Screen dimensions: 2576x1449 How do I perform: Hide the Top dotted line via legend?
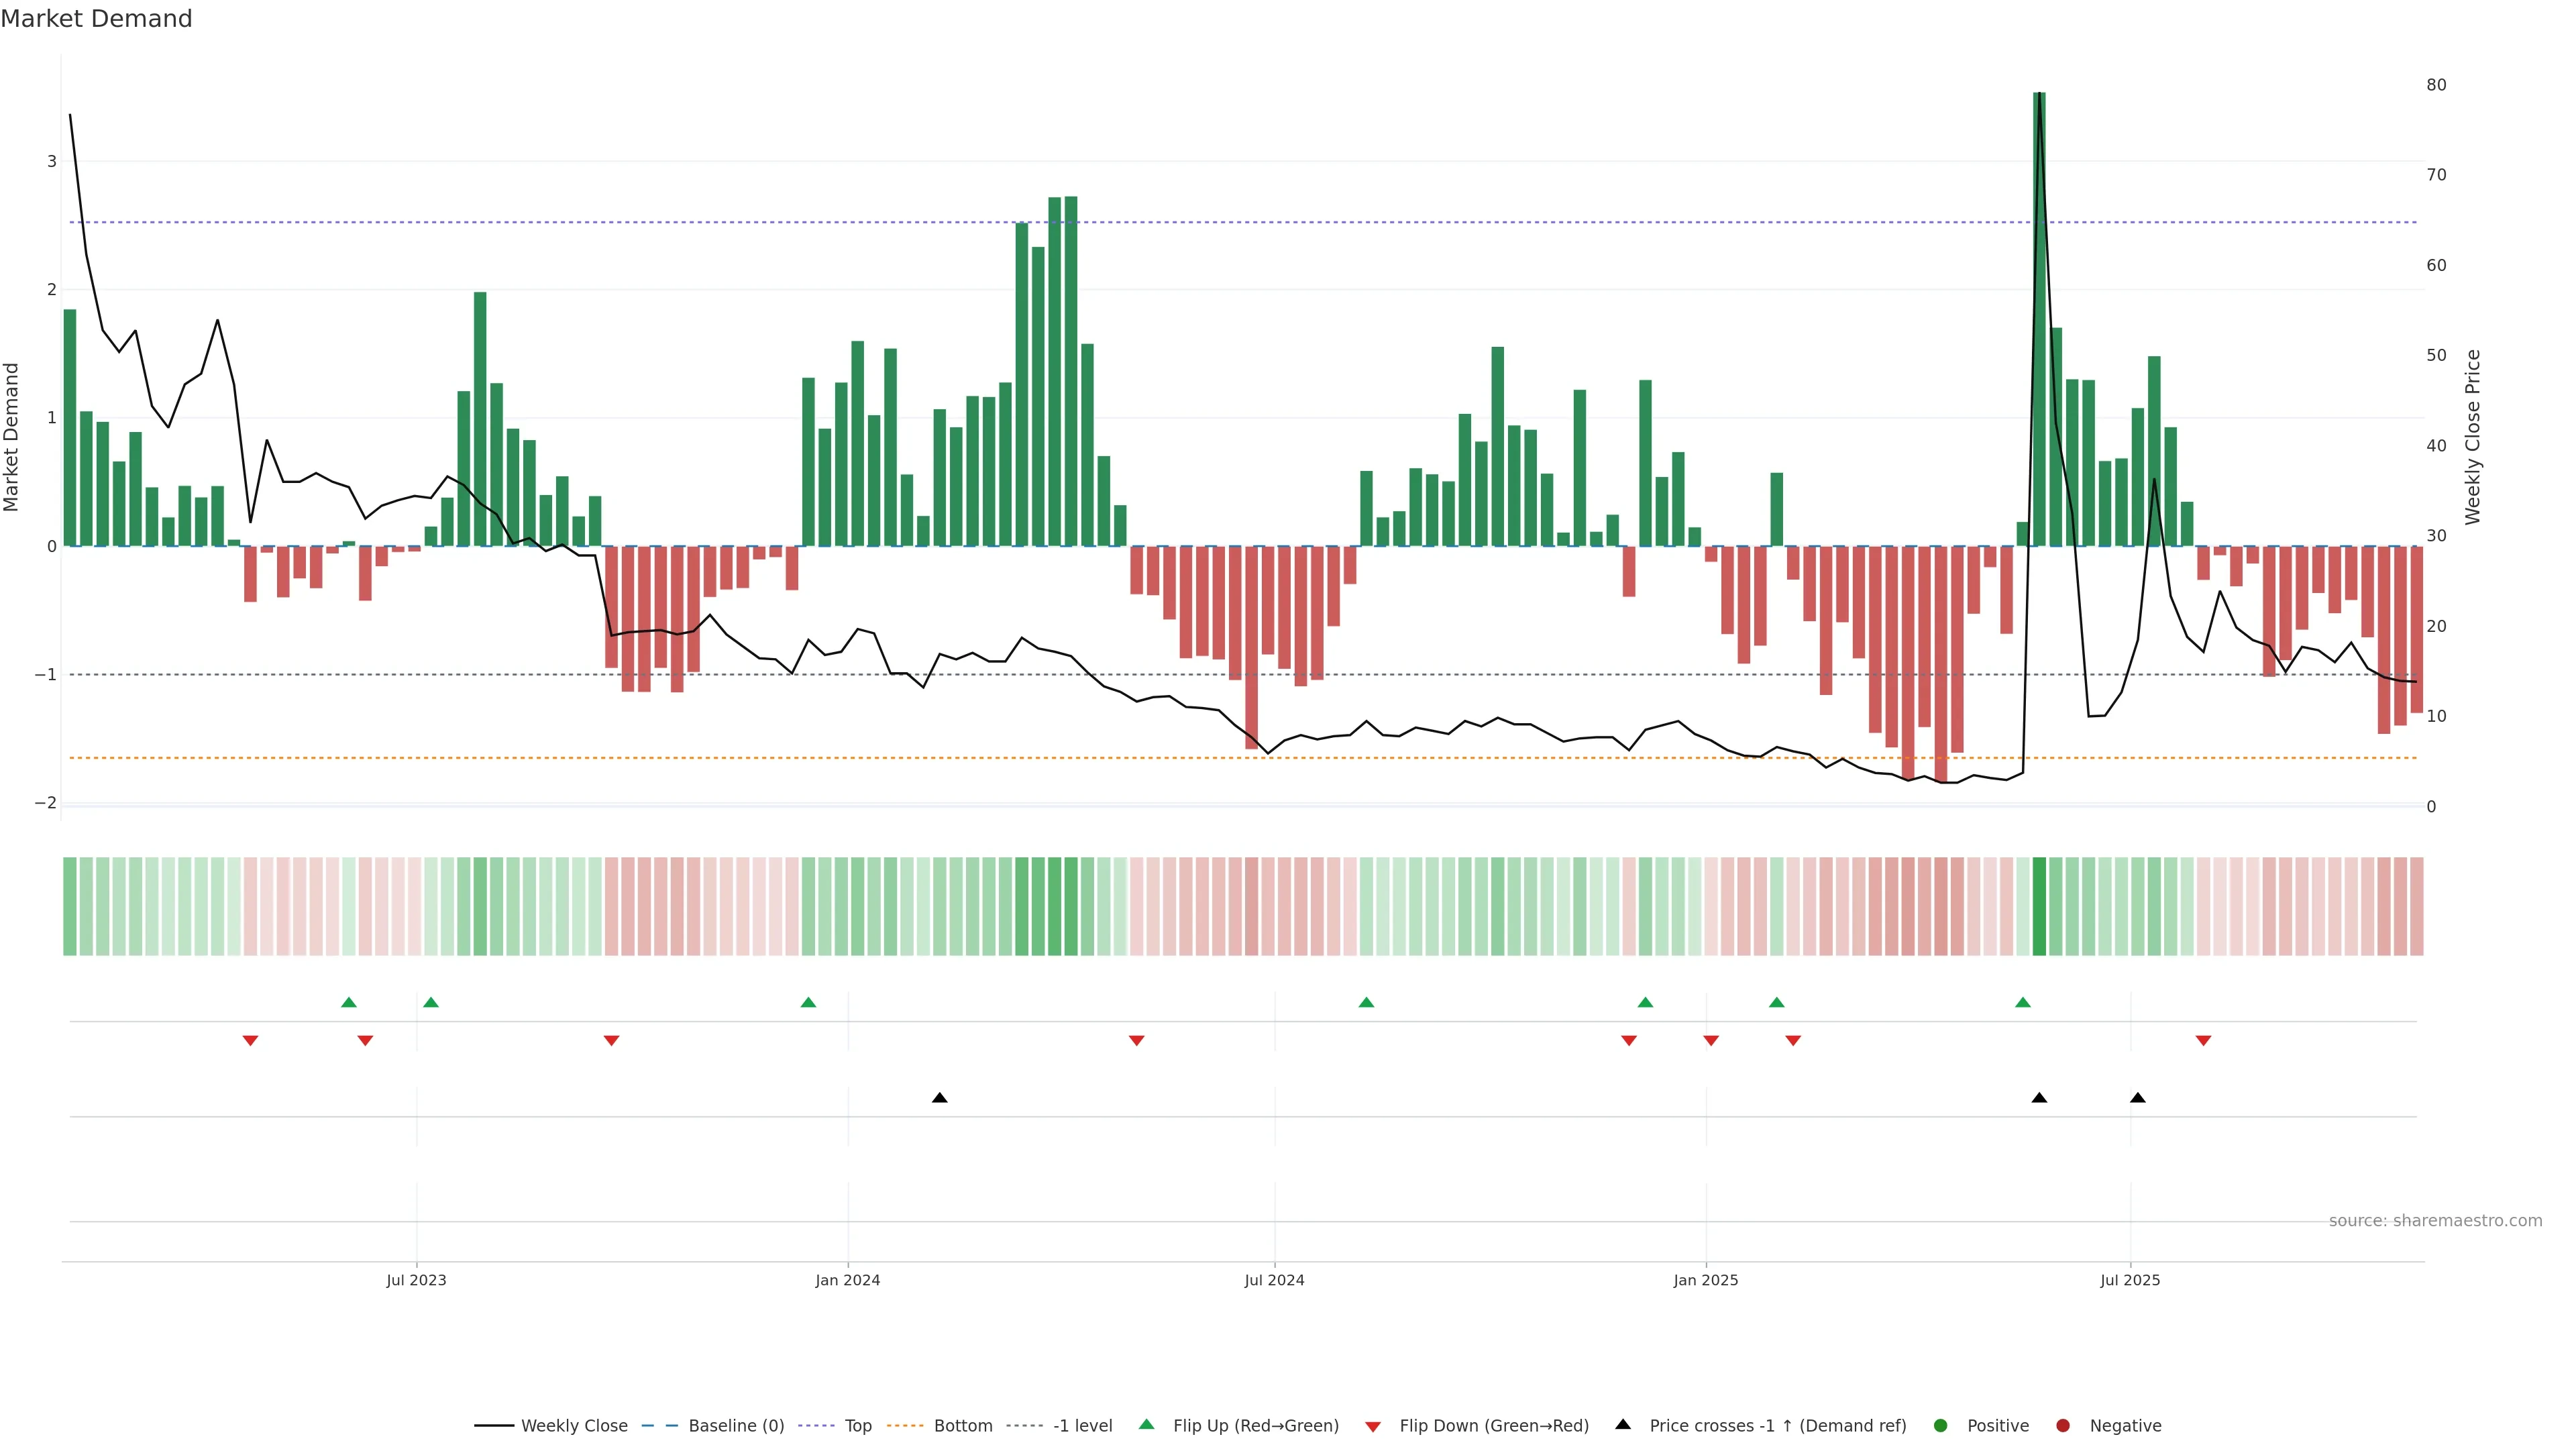[857, 1426]
